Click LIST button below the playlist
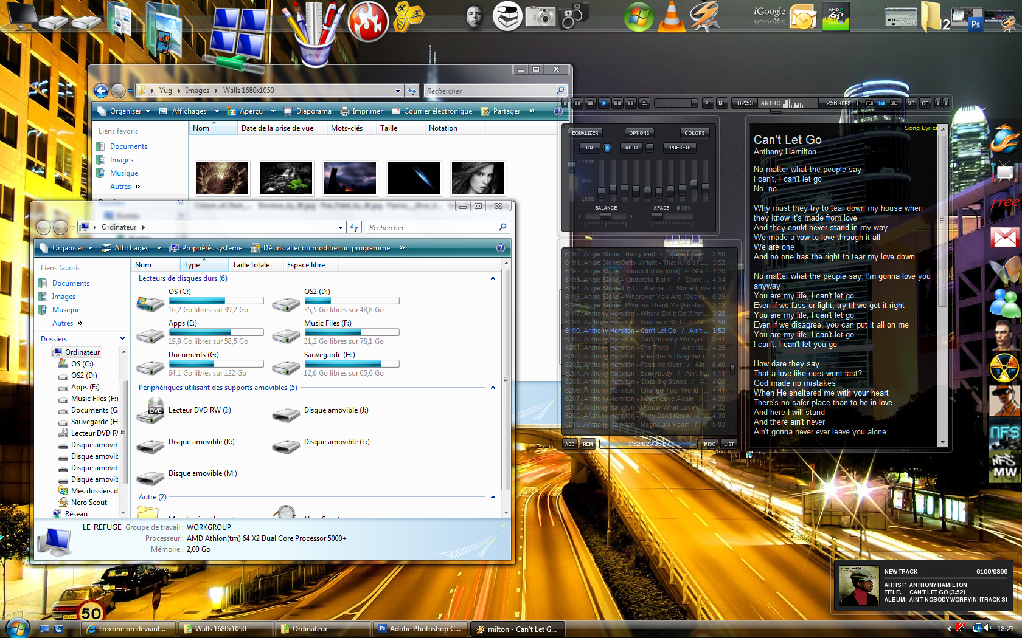 729,444
